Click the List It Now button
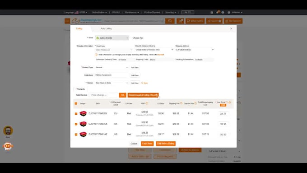The width and height of the screenshot is (307, 173). (x=147, y=144)
